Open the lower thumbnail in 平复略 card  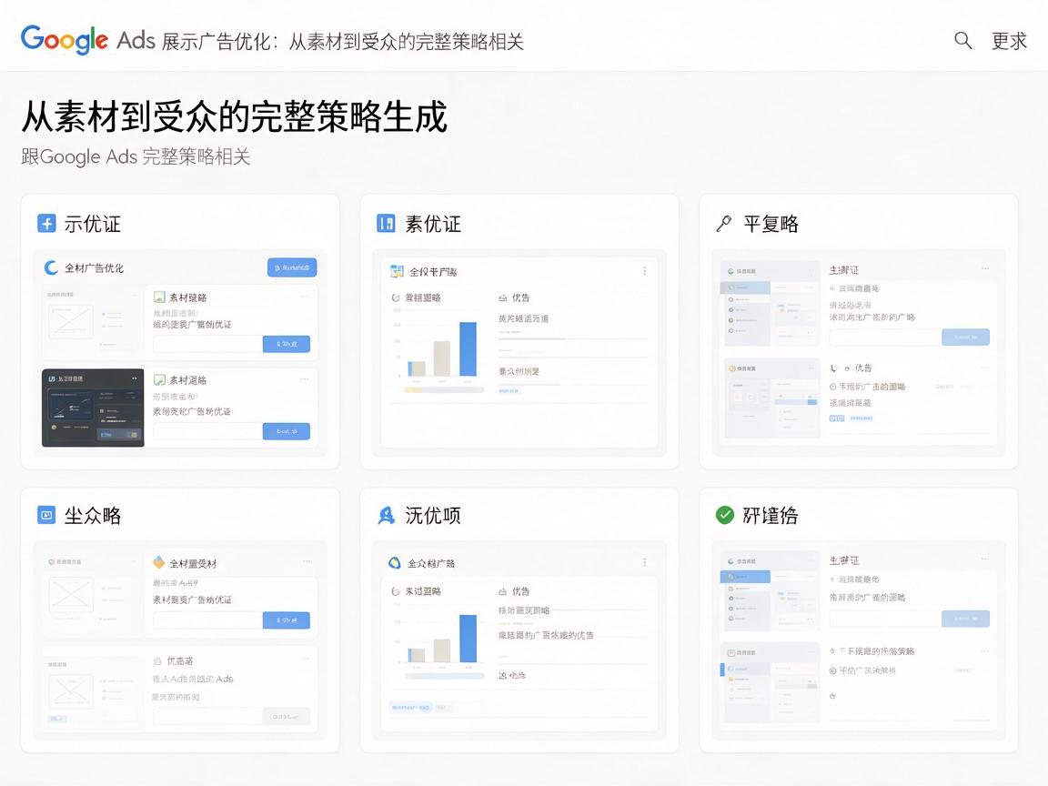coord(771,398)
